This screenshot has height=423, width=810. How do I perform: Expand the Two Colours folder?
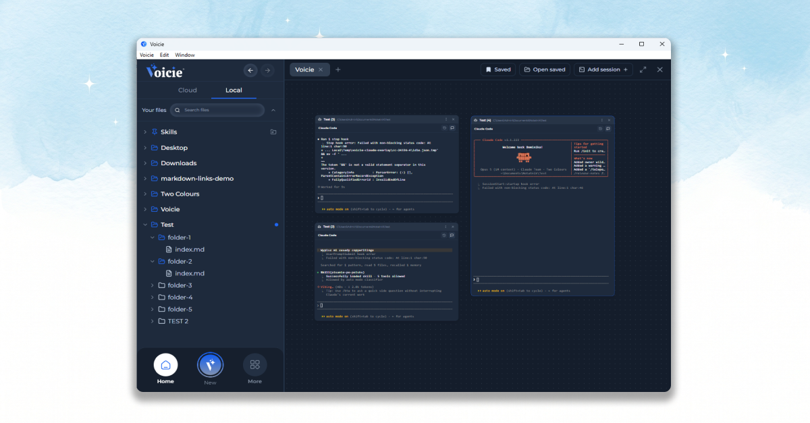tap(145, 194)
